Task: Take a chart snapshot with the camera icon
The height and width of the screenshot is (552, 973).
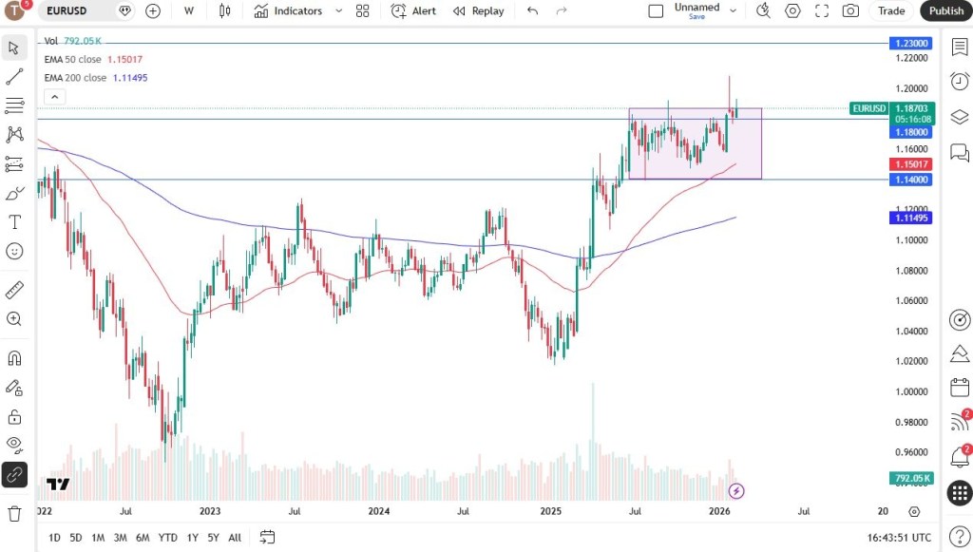Action: tap(850, 10)
